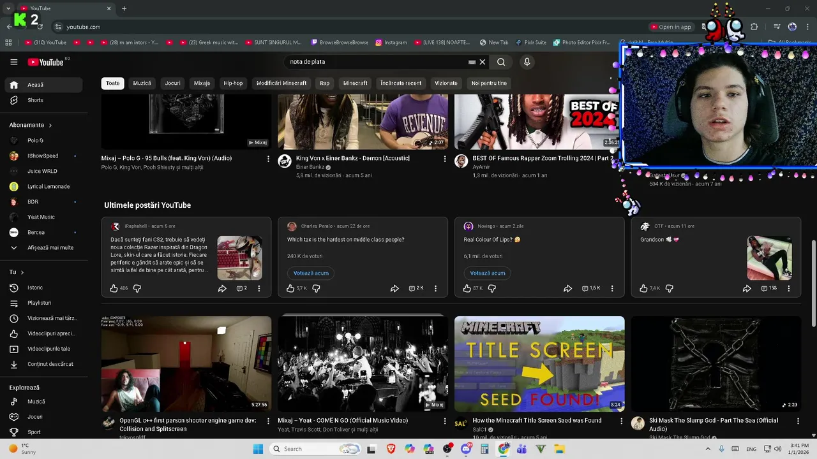Open 'Istoric' watch history
The width and height of the screenshot is (817, 459).
pyautogui.click(x=43, y=288)
